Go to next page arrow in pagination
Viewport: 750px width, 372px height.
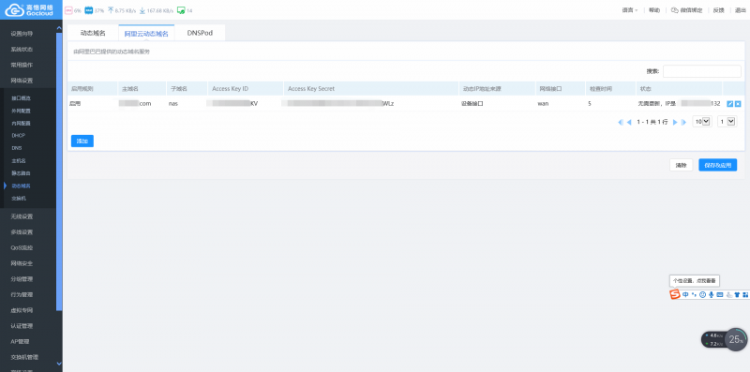(x=675, y=122)
